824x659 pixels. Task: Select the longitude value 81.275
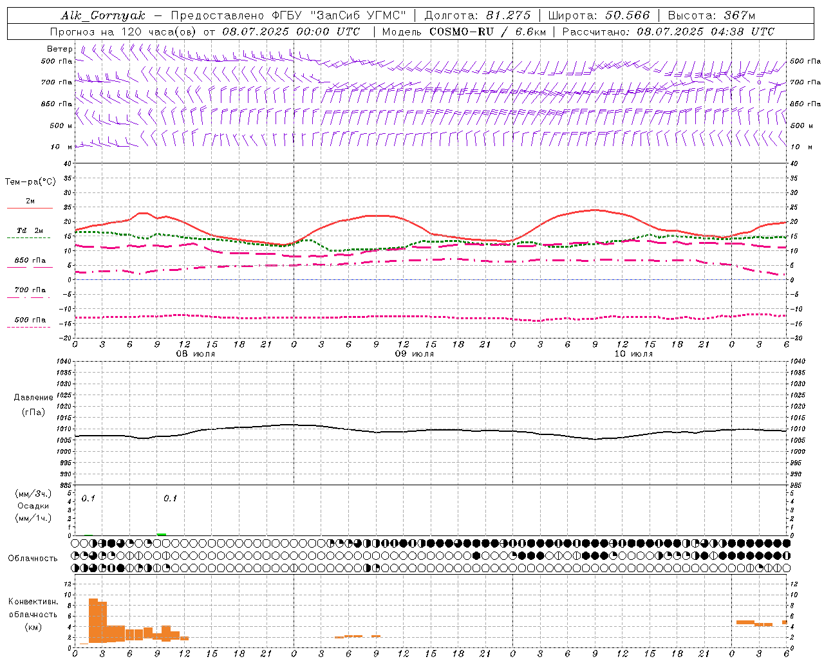509,15
